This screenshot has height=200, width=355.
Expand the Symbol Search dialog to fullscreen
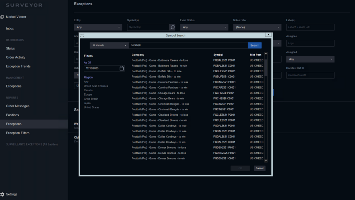coord(82,35)
